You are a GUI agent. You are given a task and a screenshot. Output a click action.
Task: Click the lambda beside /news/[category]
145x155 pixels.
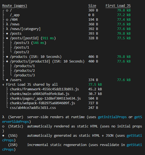coord(7,29)
